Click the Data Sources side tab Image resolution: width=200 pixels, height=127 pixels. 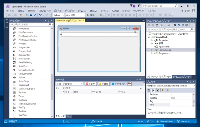point(7,24)
